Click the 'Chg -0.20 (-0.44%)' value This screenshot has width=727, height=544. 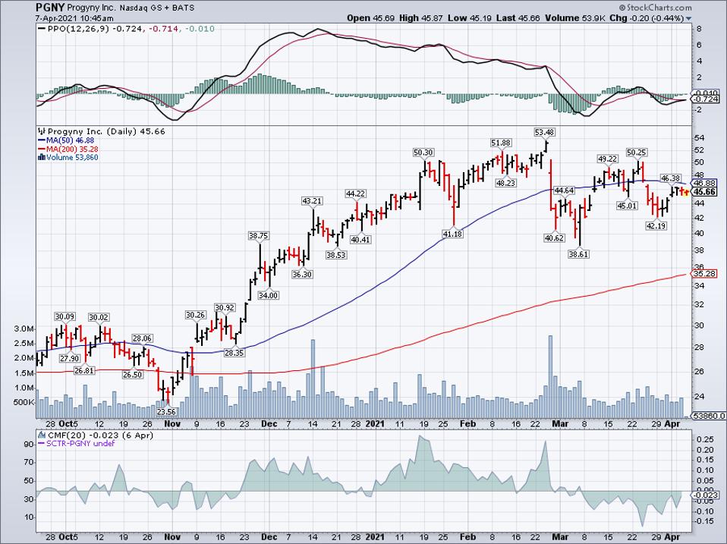(647, 18)
